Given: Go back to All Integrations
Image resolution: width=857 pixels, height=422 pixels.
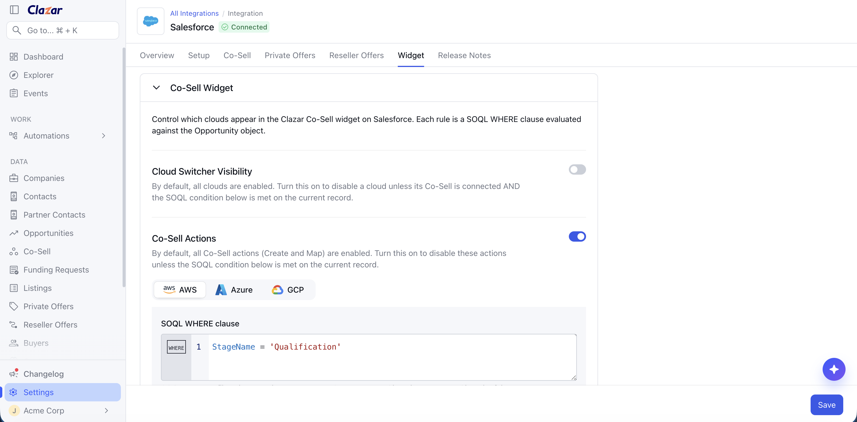Looking at the screenshot, I should tap(194, 13).
